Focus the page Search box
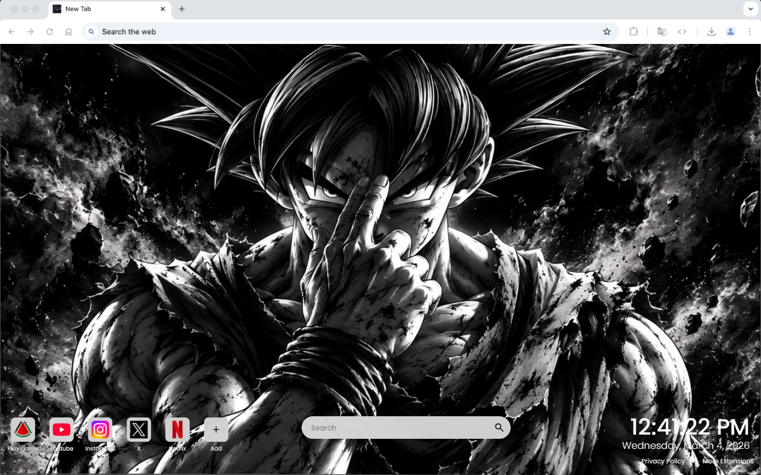Image resolution: width=761 pixels, height=475 pixels. click(405, 427)
